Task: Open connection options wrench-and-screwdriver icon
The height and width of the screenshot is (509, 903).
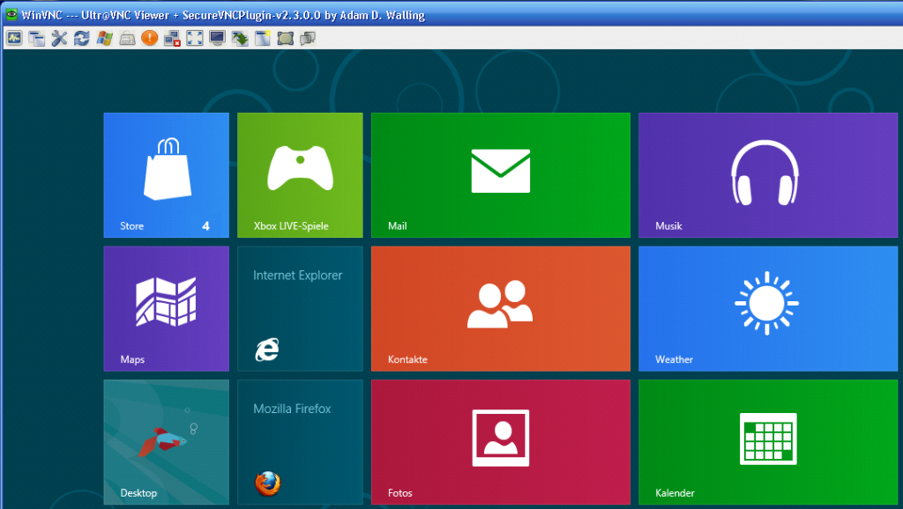Action: [59, 39]
